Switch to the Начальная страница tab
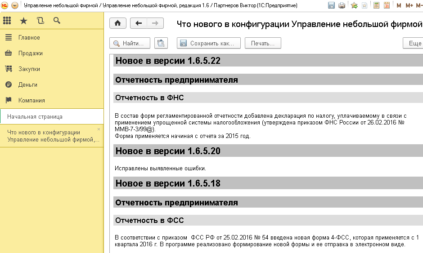Screen dimensions: 423x253 coord(35,117)
